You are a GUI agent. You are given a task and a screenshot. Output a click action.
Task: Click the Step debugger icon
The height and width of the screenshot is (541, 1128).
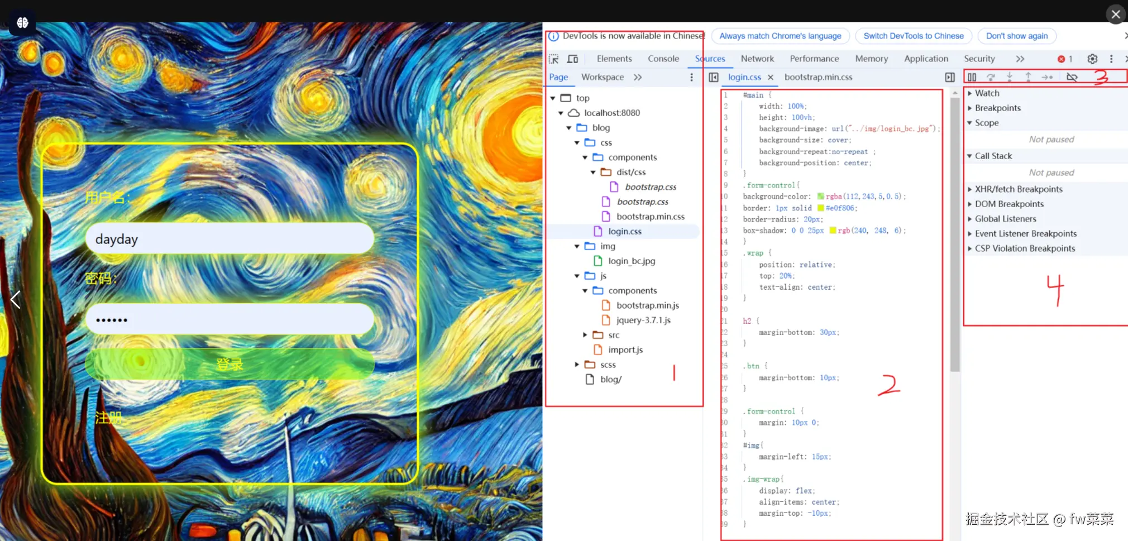tap(1047, 77)
